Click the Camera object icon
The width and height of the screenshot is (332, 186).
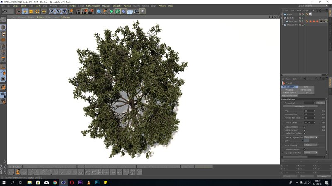pyautogui.click(x=136, y=12)
